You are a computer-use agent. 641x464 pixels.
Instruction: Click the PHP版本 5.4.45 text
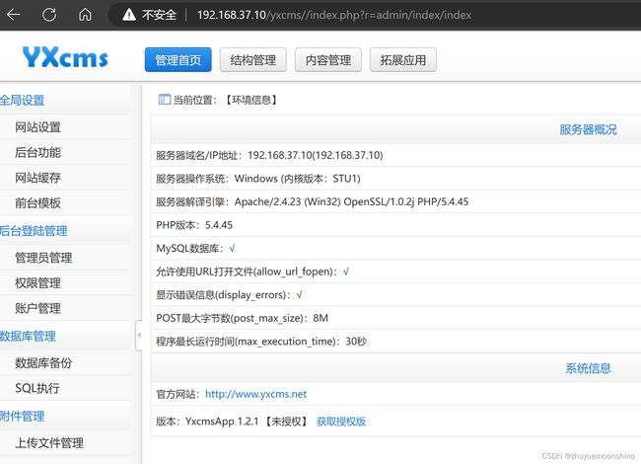pos(194,225)
